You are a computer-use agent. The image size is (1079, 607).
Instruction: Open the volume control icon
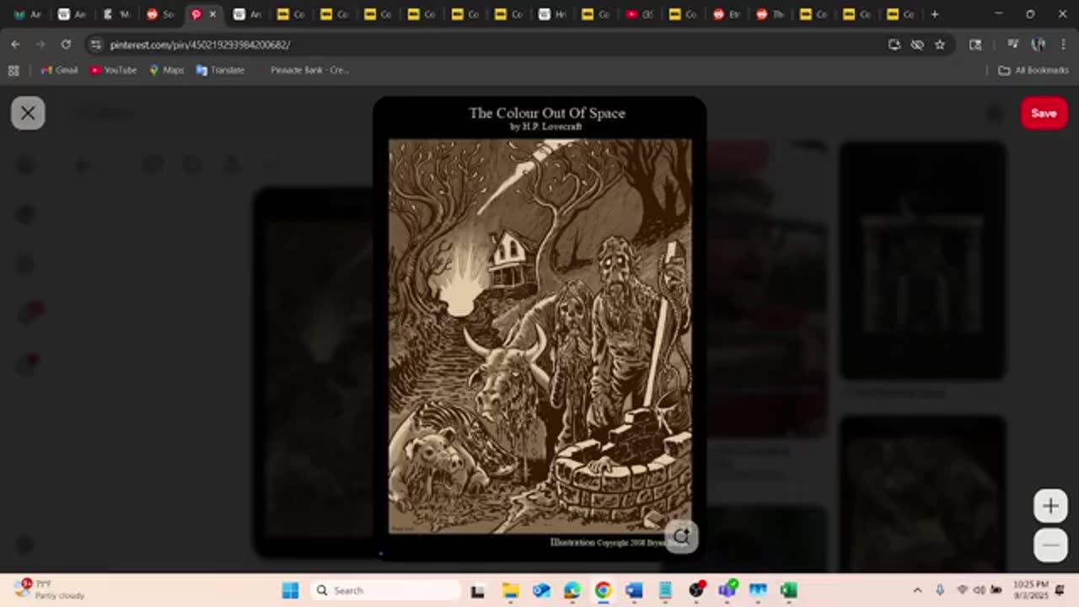tap(980, 590)
